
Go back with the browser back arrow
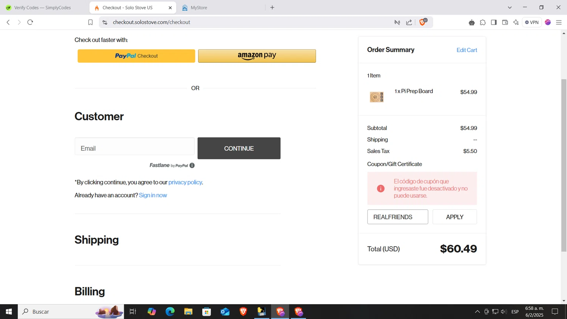[8, 22]
